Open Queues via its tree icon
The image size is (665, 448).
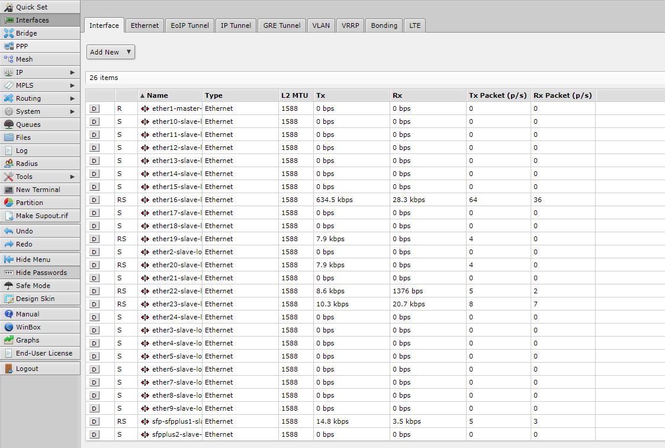[8, 124]
